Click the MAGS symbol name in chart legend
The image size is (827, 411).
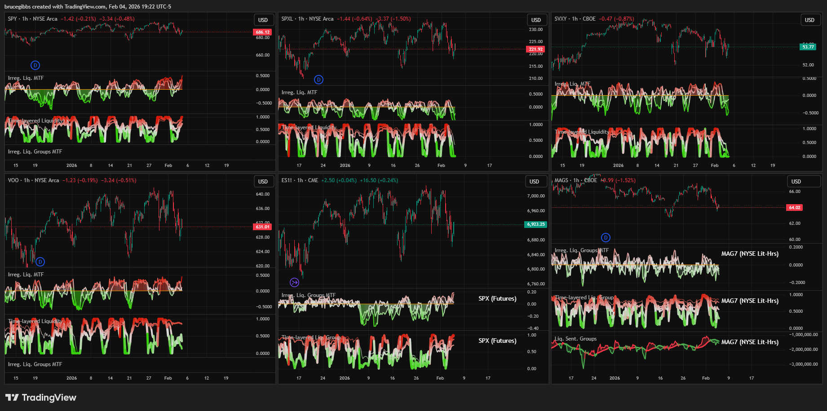[561, 180]
